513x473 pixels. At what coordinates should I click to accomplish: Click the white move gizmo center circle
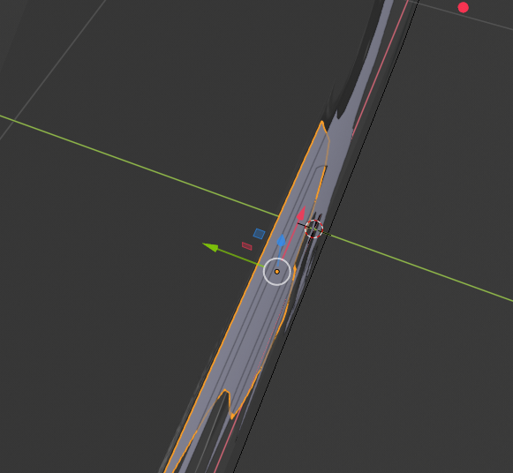[276, 272]
